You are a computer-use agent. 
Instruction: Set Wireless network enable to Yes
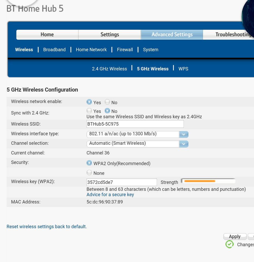pos(89,102)
